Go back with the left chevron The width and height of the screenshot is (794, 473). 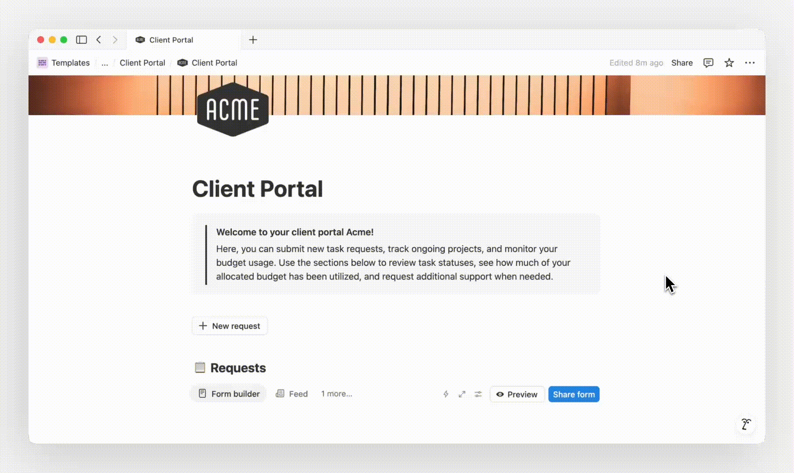point(99,40)
